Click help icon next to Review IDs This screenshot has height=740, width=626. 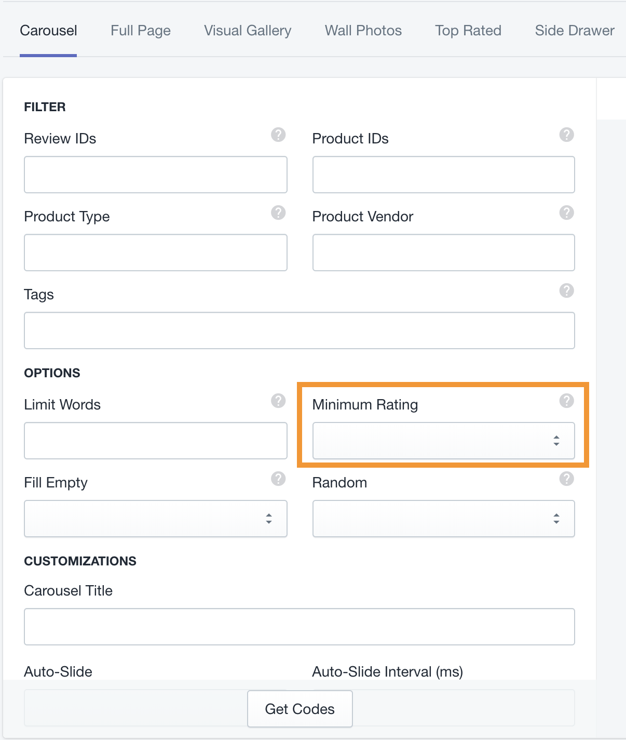(278, 135)
